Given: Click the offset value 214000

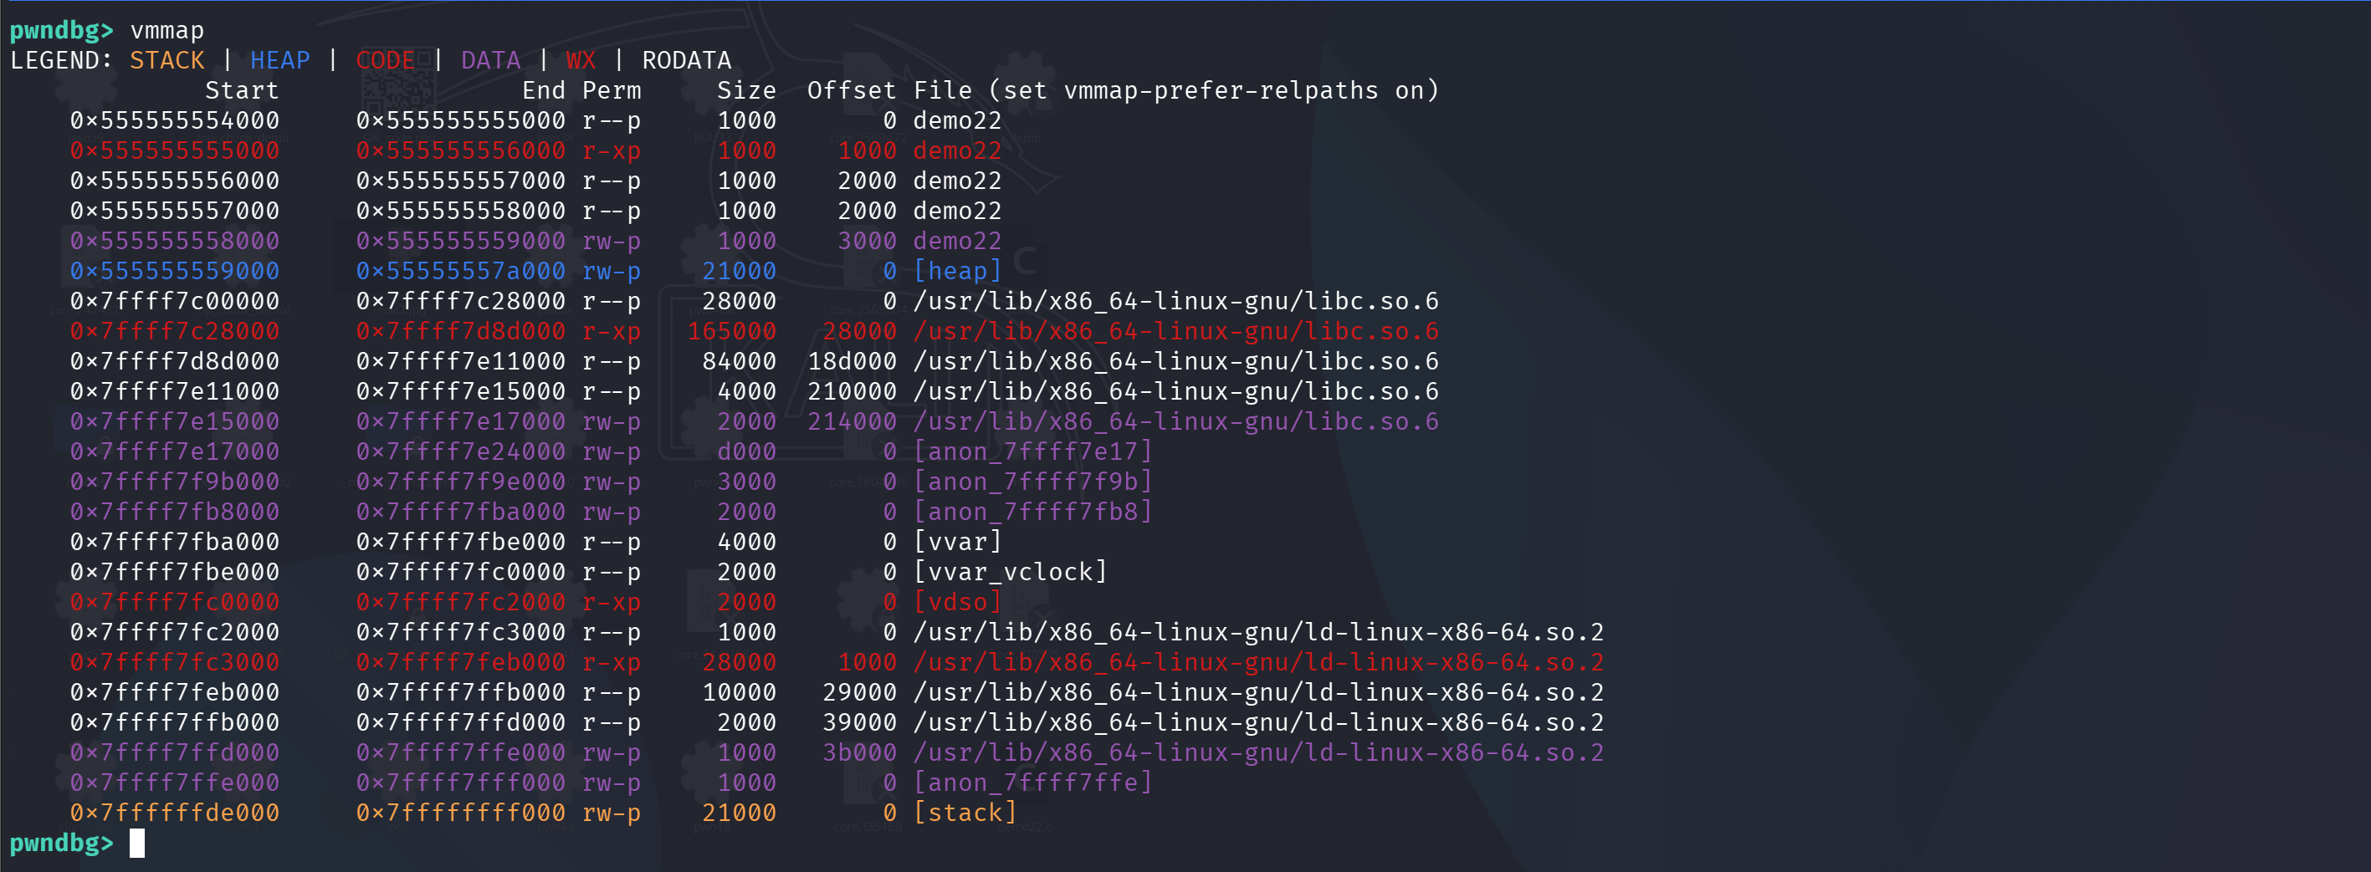Looking at the screenshot, I should point(852,422).
